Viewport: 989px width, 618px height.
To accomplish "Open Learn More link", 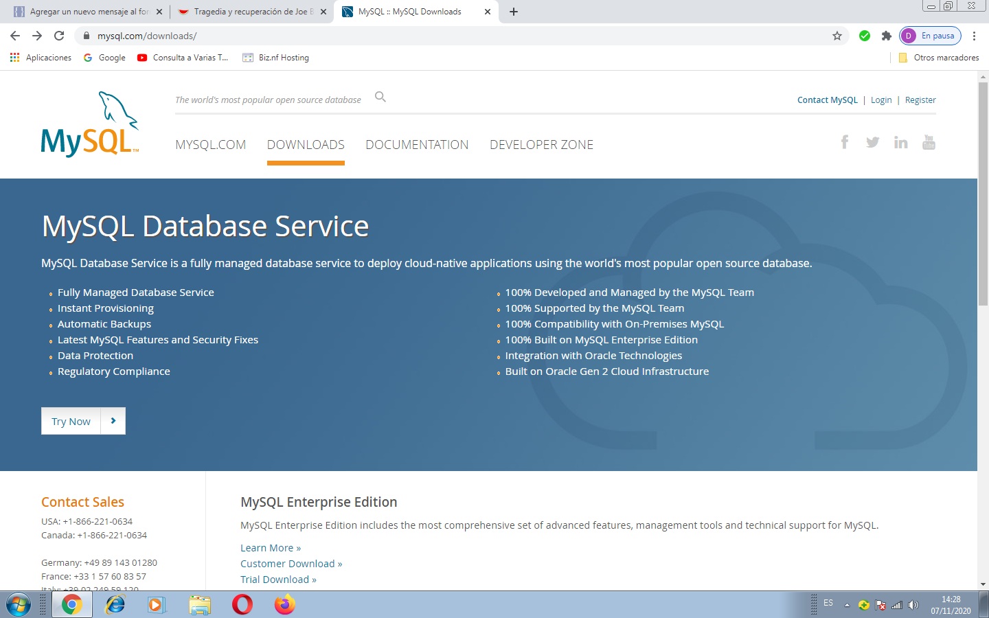I will [x=271, y=548].
